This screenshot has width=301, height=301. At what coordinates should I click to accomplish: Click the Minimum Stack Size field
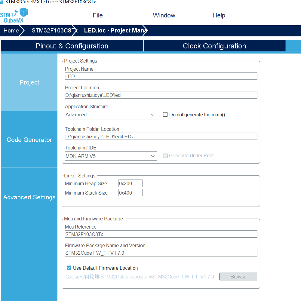(x=130, y=192)
